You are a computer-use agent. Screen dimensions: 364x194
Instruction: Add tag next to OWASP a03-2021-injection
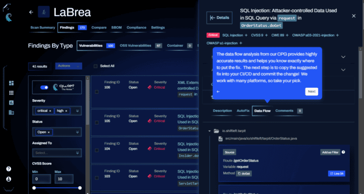pos(337,35)
